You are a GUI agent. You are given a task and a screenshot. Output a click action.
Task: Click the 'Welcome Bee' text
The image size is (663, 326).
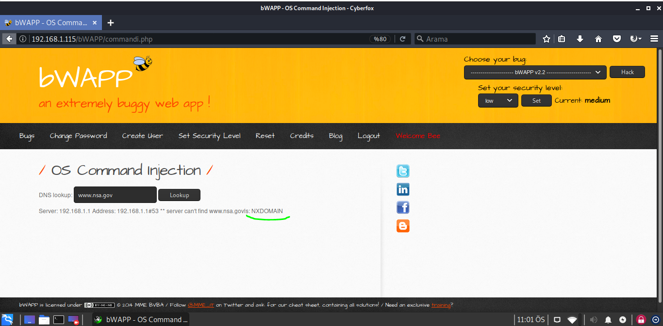(x=418, y=136)
